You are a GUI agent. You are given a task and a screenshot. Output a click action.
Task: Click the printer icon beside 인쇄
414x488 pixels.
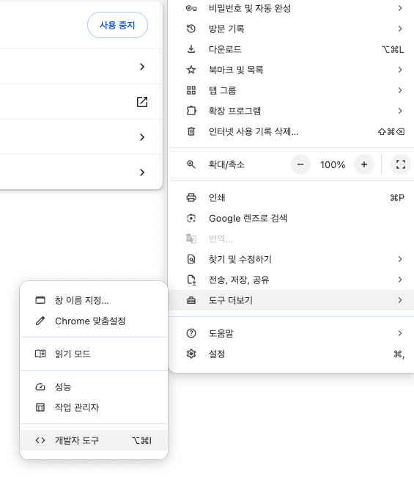[x=191, y=197]
